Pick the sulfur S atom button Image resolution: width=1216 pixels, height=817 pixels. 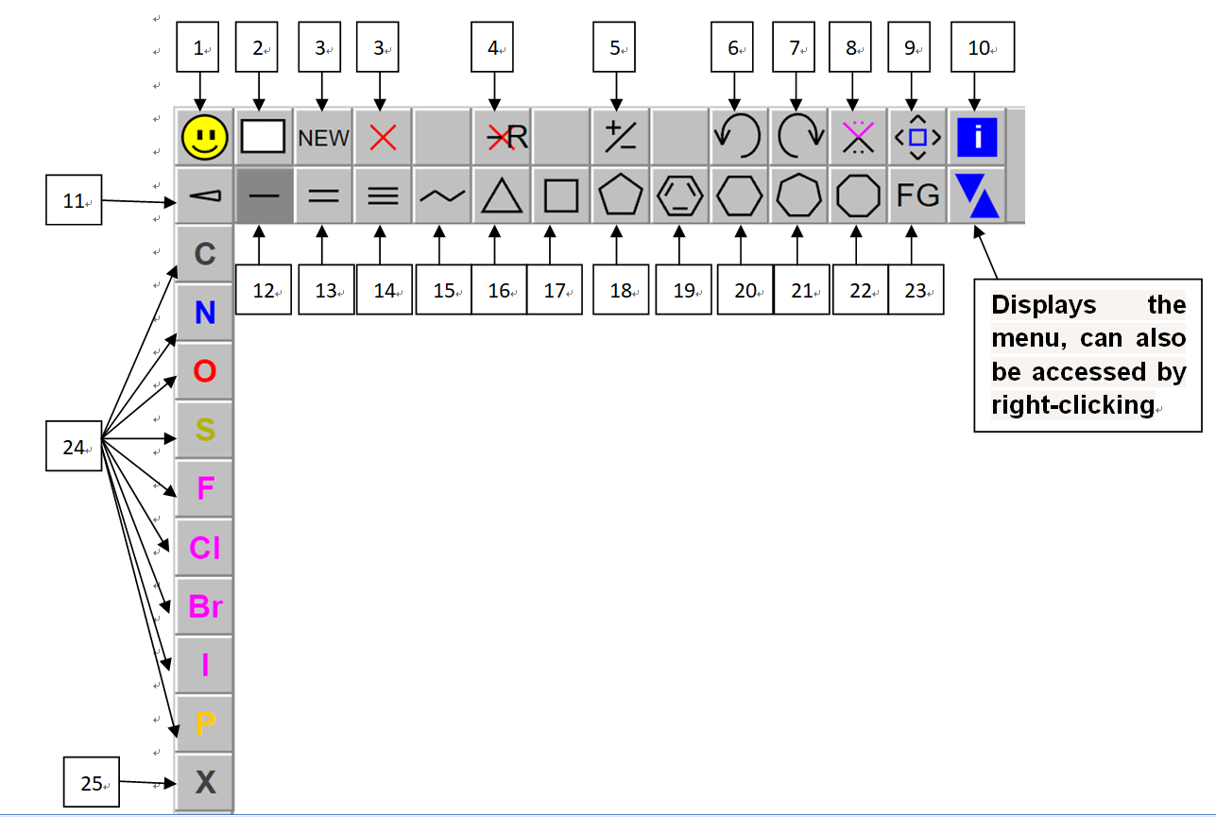click(x=204, y=430)
